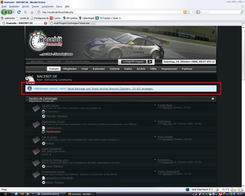245x196 pixels.
Task: Click the RSS feed icon in address bar
Action: 185,12
